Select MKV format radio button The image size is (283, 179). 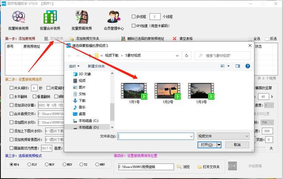(65, 164)
